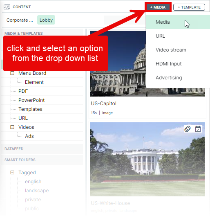
Task: Open the Templates folder
Action: [30, 109]
